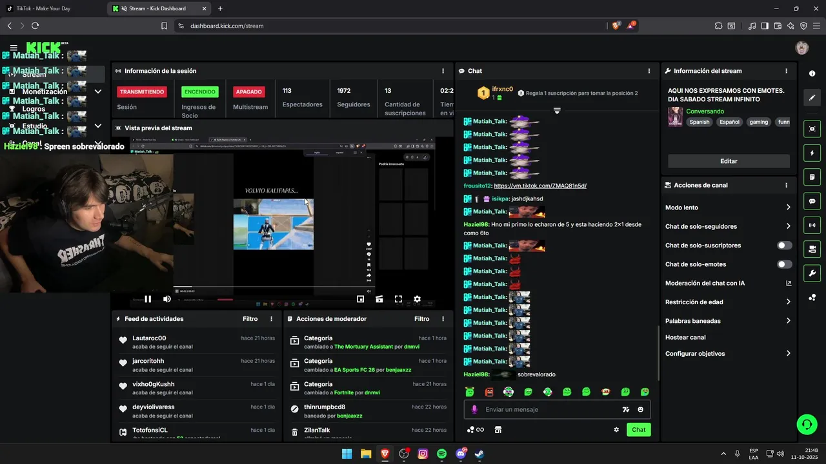This screenshot has height=464, width=826.
Task: Mute the stream preview volume icon
Action: [x=167, y=299]
